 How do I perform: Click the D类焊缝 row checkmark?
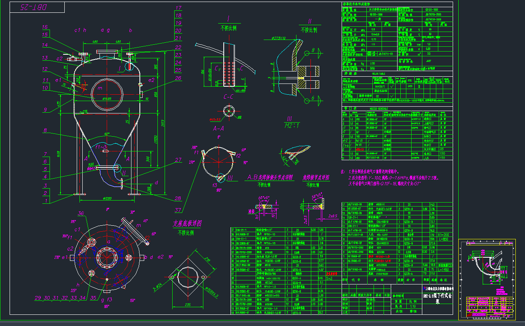pyautogui.click(x=392, y=96)
